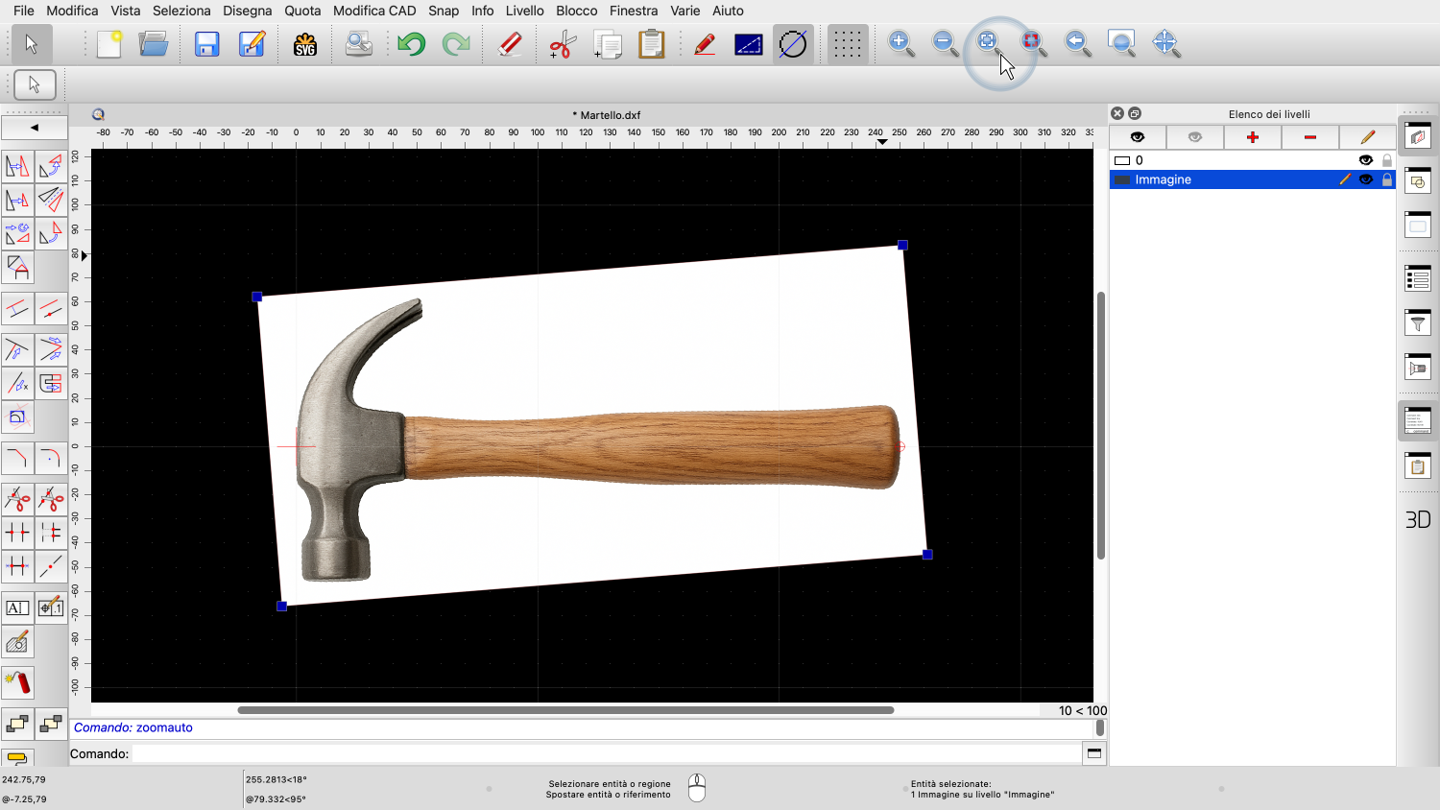Click the horizontal canvas scrollbar

click(x=565, y=710)
